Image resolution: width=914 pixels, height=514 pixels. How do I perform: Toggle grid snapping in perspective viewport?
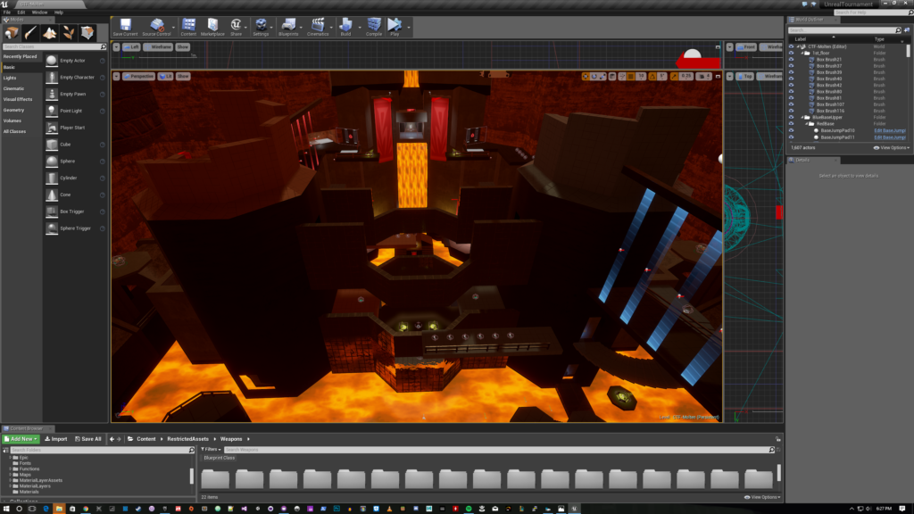(631, 77)
